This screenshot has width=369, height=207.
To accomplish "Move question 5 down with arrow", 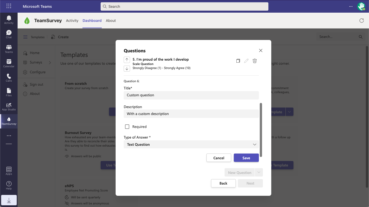I will [127, 68].
